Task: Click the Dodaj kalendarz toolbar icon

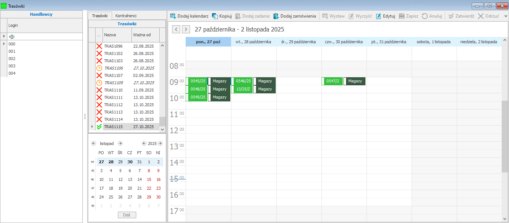Action: coord(173,16)
